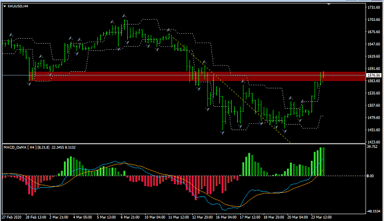The image size is (384, 221).
Task: Click the 1507.60 price axis label
Action: (x=374, y=105)
